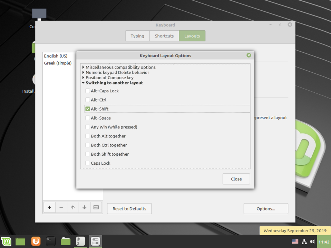331x248 pixels.
Task: Open the network icon in system tray
Action: [x=304, y=241]
